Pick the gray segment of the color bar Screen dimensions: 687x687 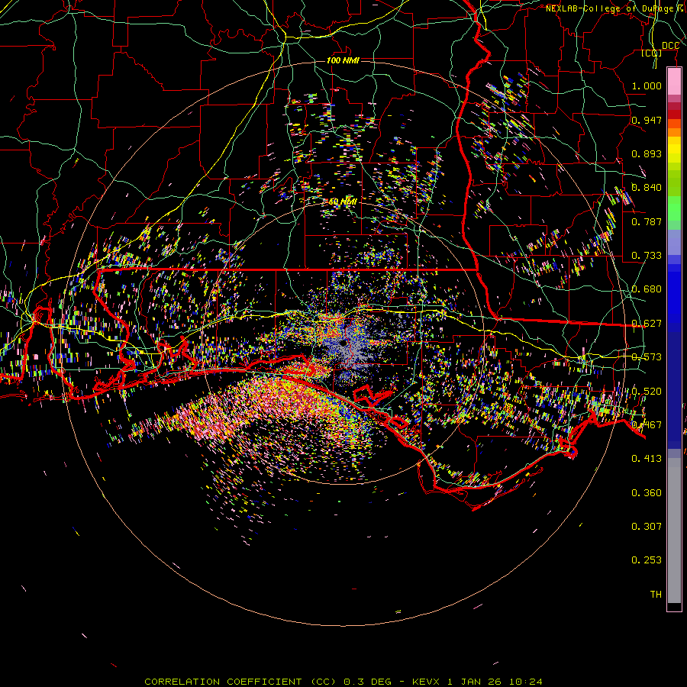pos(674,531)
